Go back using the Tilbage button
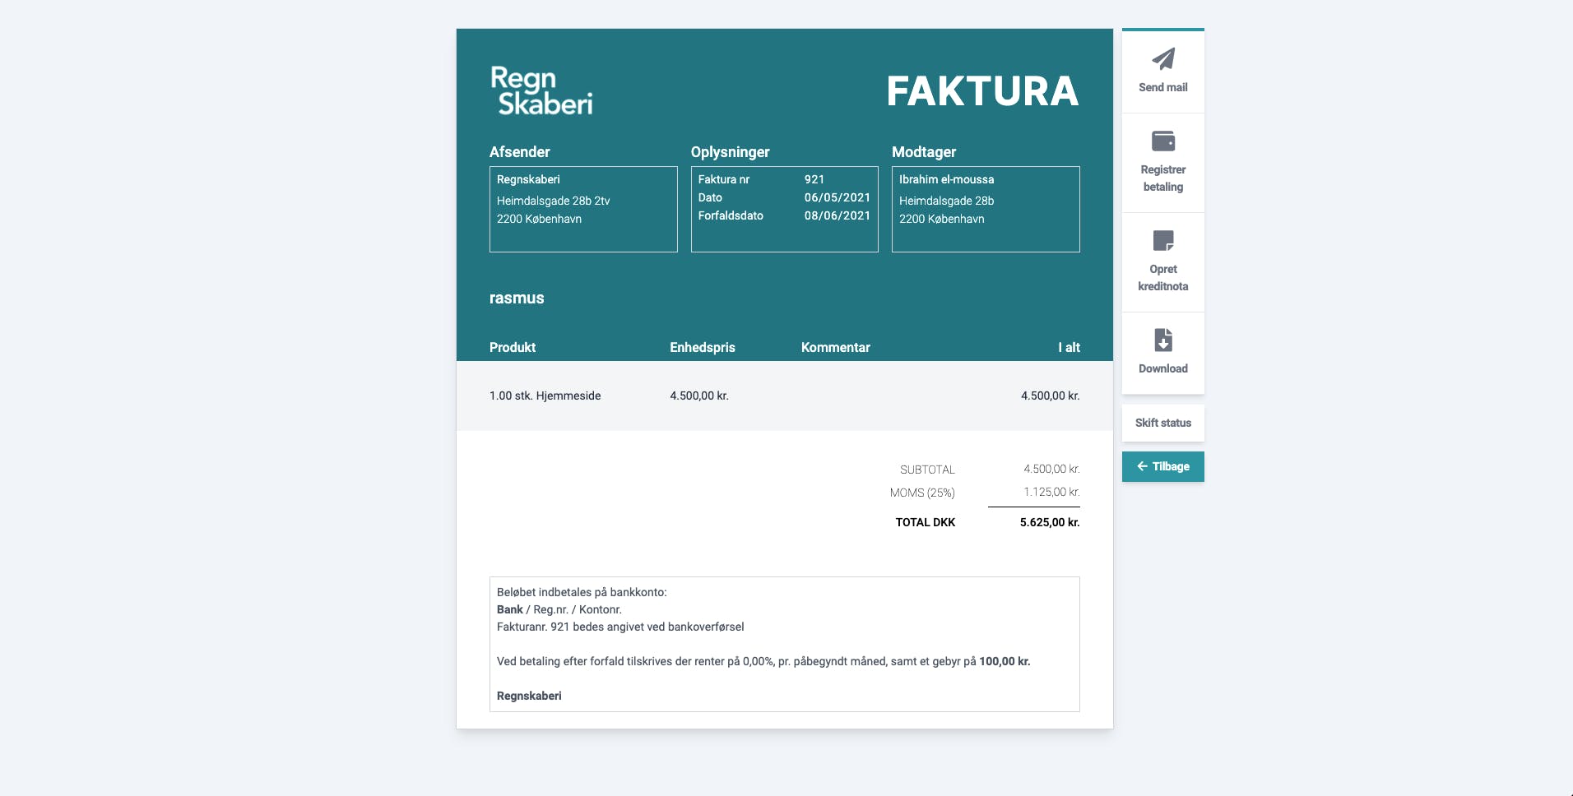The width and height of the screenshot is (1573, 796). 1162,466
